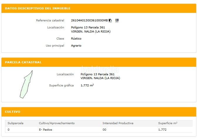Click the Intensidad Productiva column header
This screenshot has height=140, width=200.
[118, 123]
